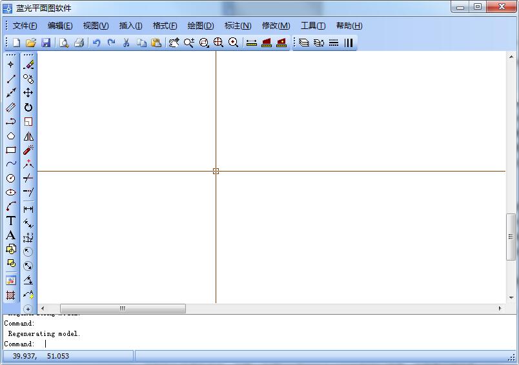
Task: Open the 绘图(D) menu
Action: pos(201,25)
